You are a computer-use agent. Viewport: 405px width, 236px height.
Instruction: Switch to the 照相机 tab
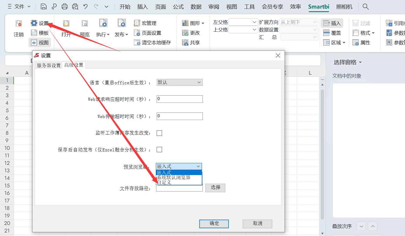tap(344, 7)
